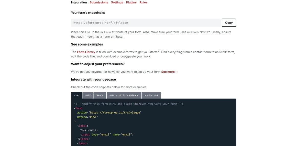The image size is (307, 146).
Task: Switch code snippet to AJAX
Action: tap(88, 95)
